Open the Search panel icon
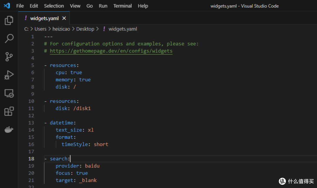317x188 pixels. (x=9, y=39)
